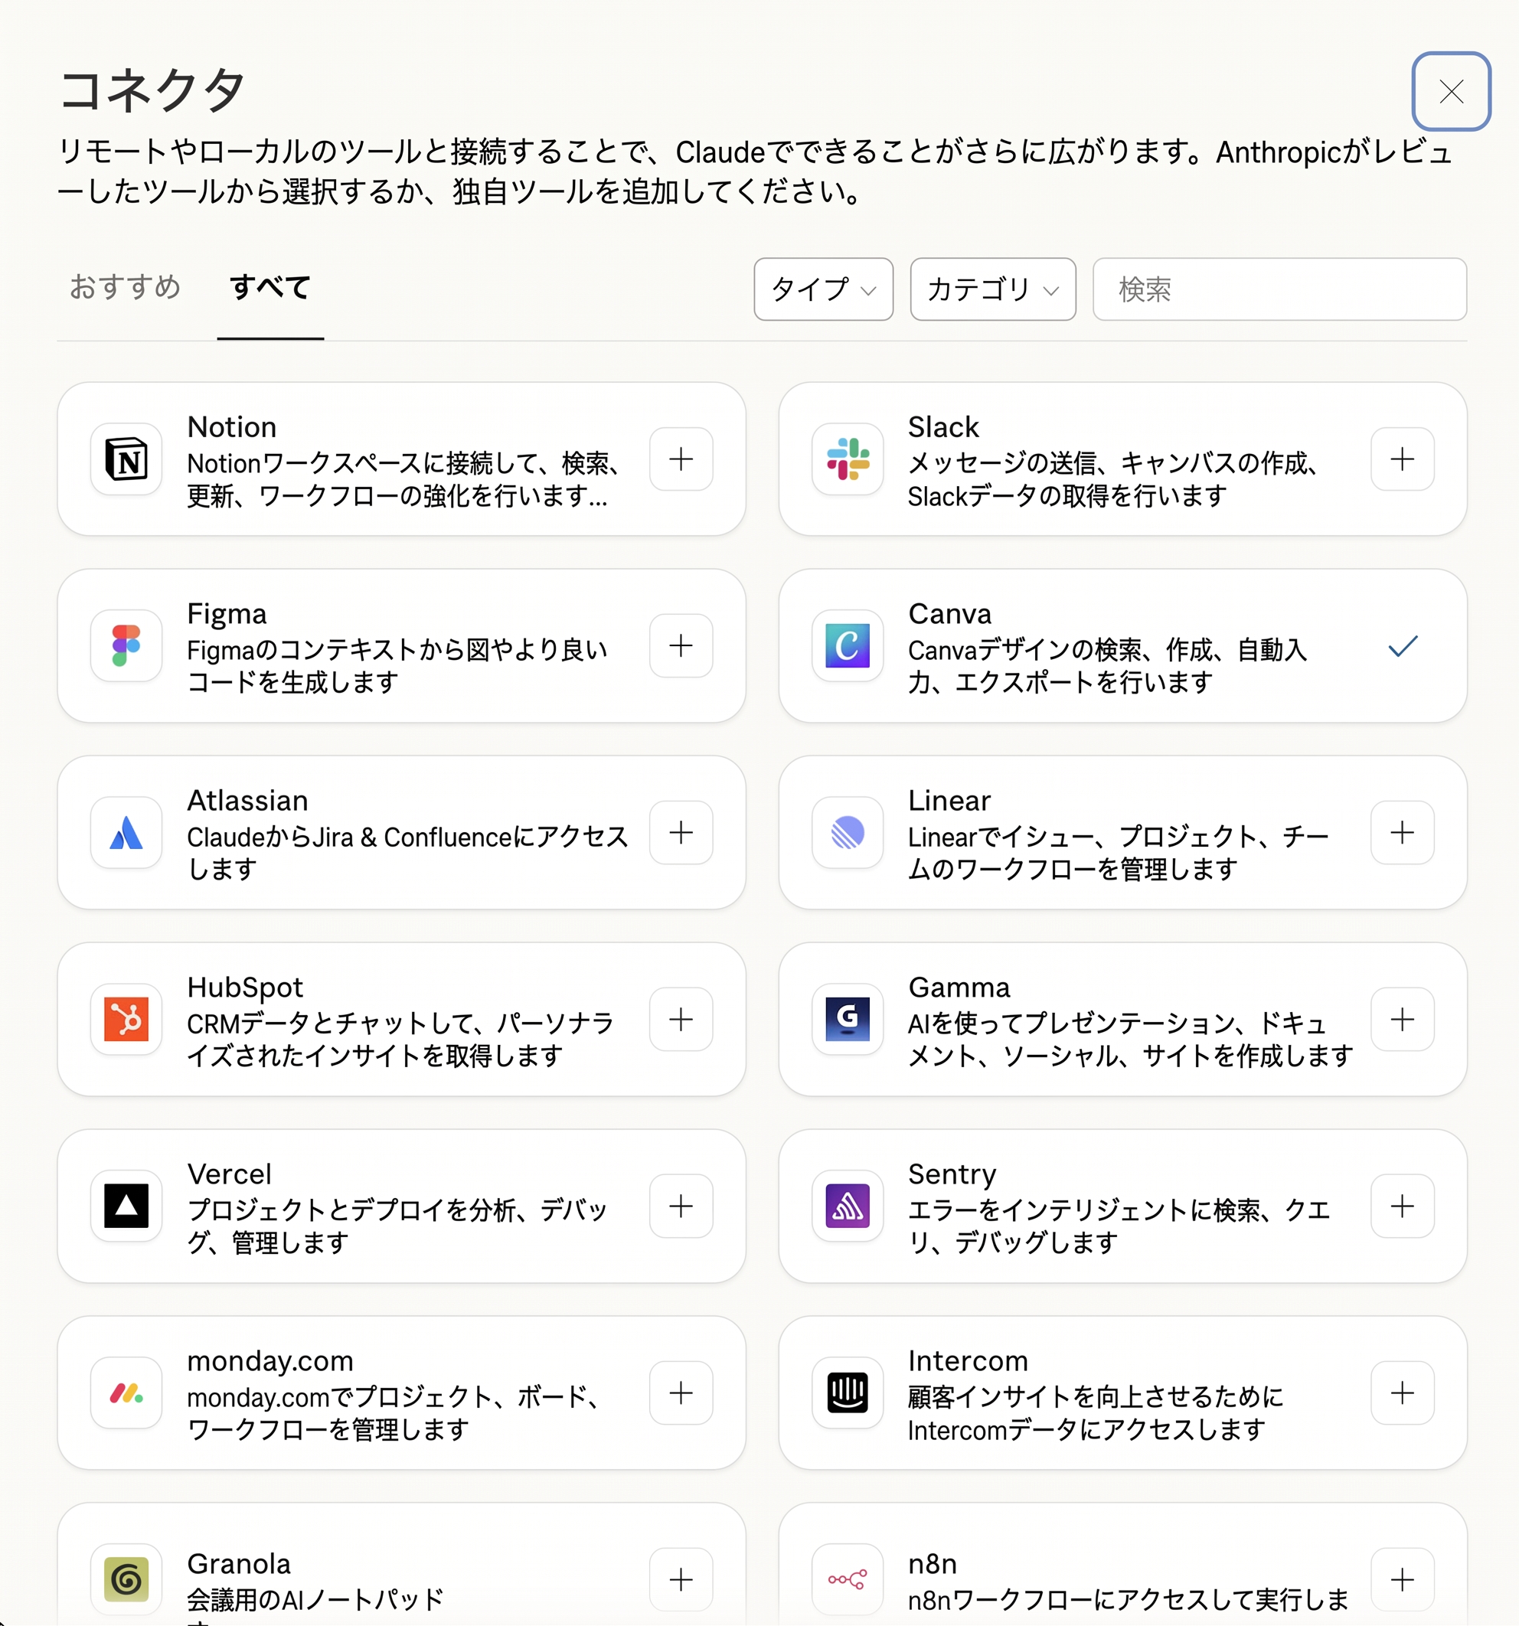
Task: Add the Granola connector with plus
Action: point(681,1579)
